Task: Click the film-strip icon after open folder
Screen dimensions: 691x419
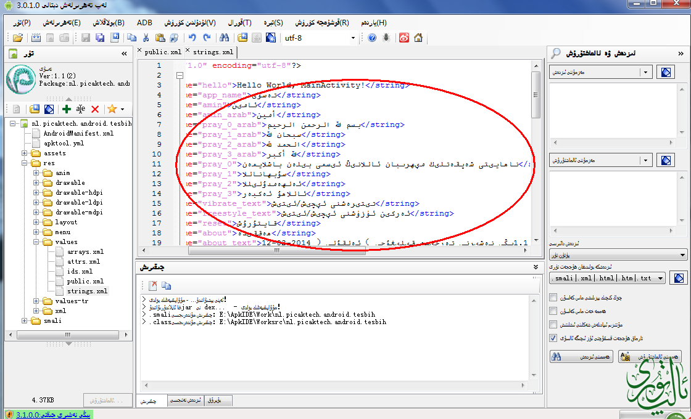Action: pyautogui.click(x=36, y=38)
